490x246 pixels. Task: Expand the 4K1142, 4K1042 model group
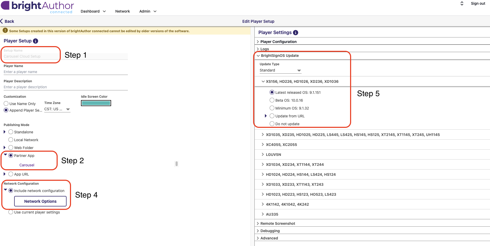click(372, 204)
